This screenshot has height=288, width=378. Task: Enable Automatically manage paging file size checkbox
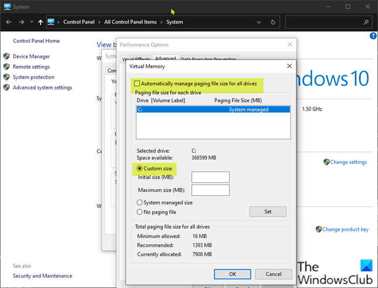[137, 84]
